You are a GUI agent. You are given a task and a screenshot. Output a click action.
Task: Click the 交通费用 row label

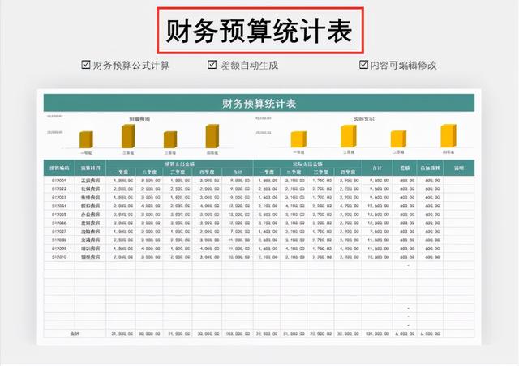tap(90, 240)
